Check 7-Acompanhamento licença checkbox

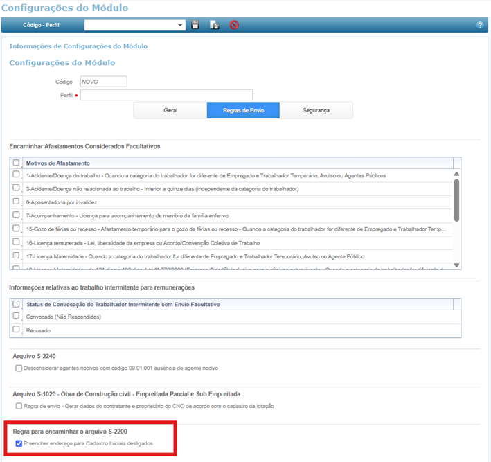pos(16,215)
